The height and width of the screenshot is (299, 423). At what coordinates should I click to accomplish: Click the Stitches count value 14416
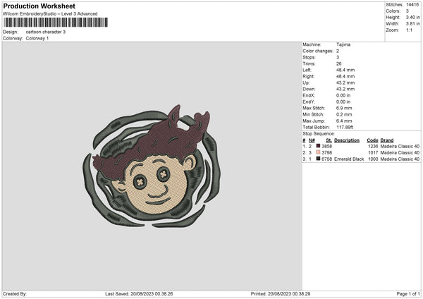(412, 5)
